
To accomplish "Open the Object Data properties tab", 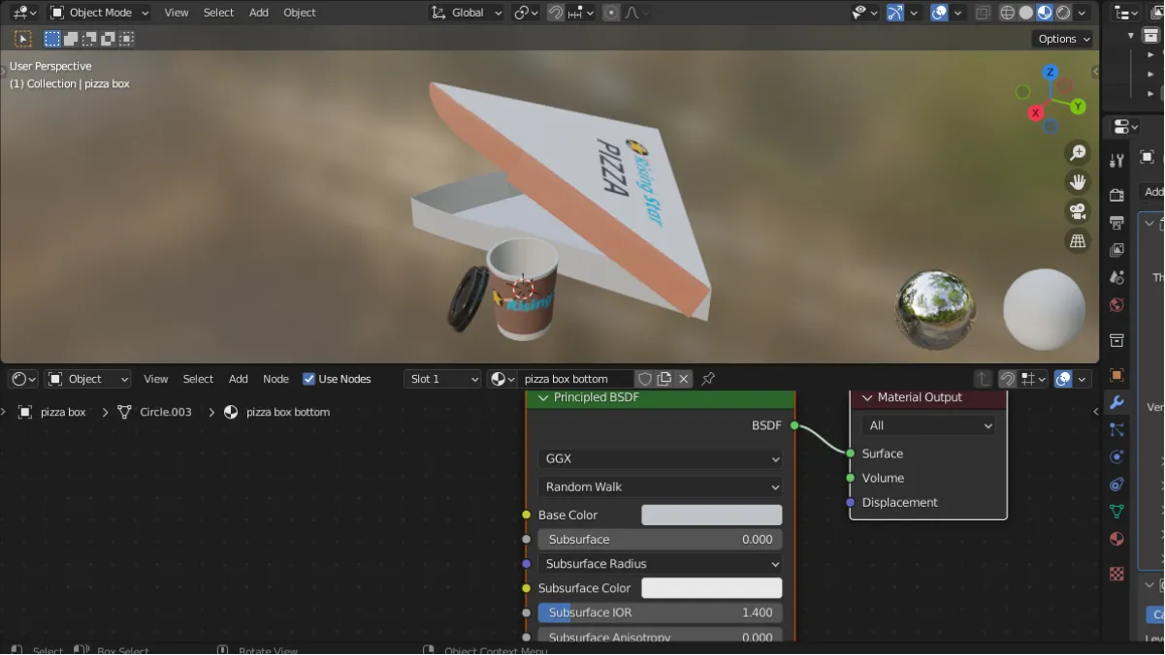I will point(1116,511).
